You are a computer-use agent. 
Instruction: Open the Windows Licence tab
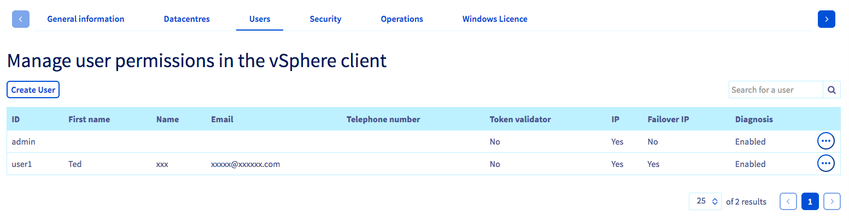click(495, 19)
